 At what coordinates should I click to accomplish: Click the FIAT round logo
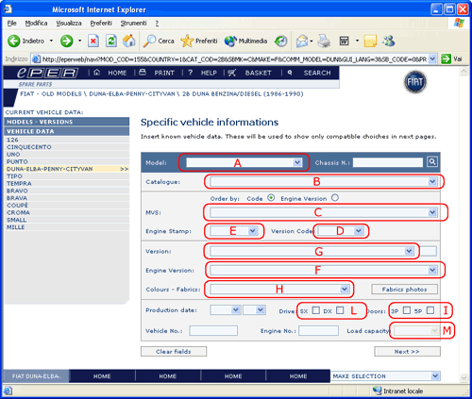[415, 82]
